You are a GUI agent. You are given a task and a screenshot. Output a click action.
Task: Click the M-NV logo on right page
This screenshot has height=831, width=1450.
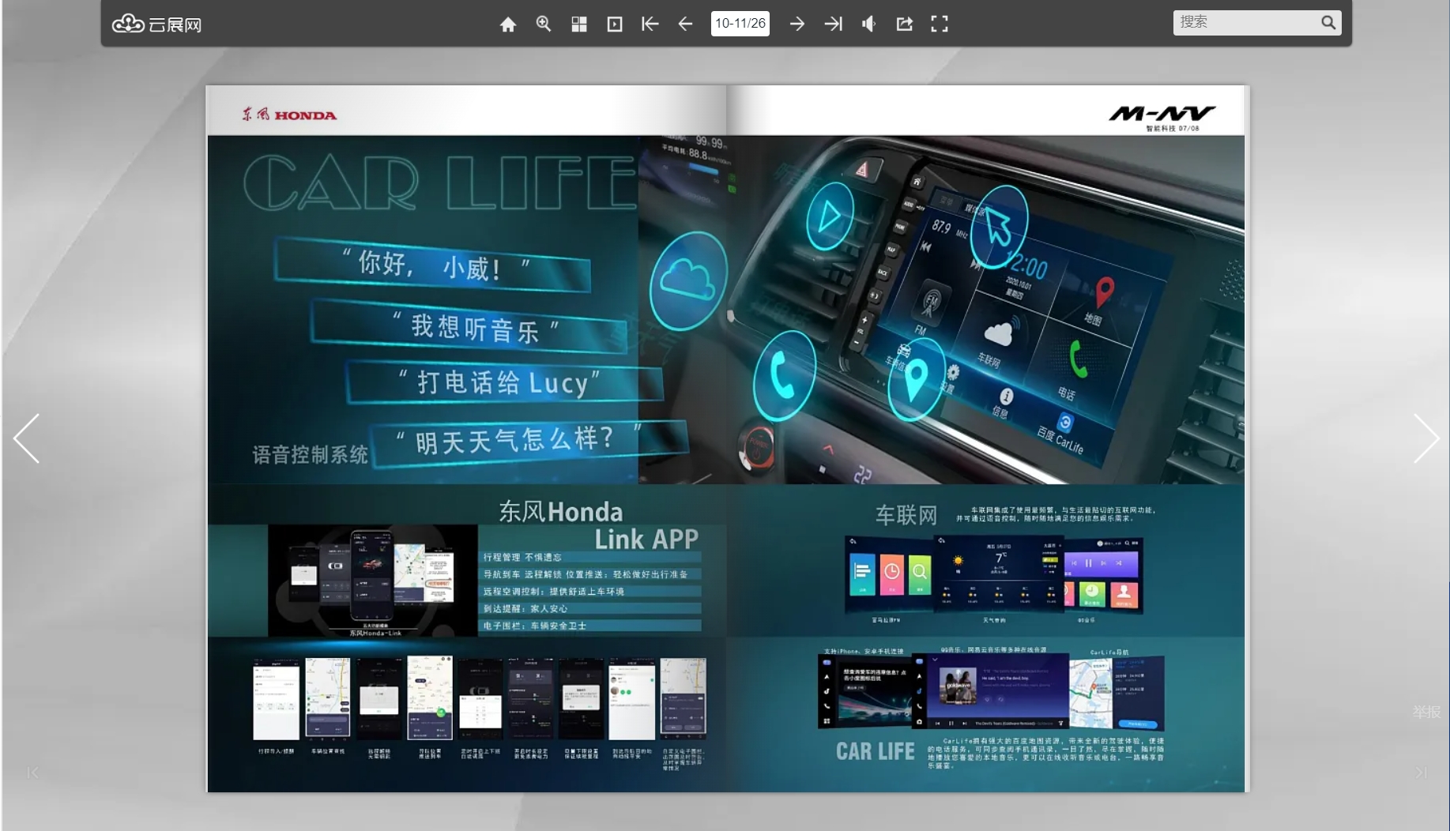click(1162, 116)
